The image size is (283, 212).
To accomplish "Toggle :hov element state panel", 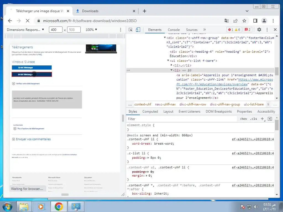I will (243, 119).
